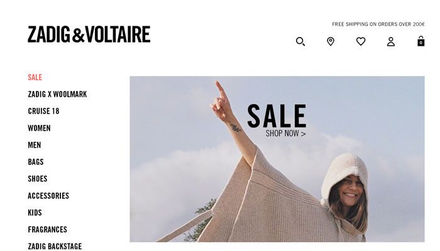Image resolution: width=440 pixels, height=251 pixels.
Task: Open the wishlist heart icon
Action: pyautogui.click(x=361, y=41)
